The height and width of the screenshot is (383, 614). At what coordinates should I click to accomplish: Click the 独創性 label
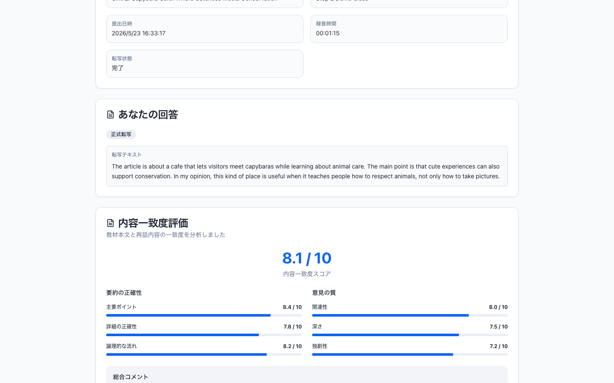(x=320, y=346)
